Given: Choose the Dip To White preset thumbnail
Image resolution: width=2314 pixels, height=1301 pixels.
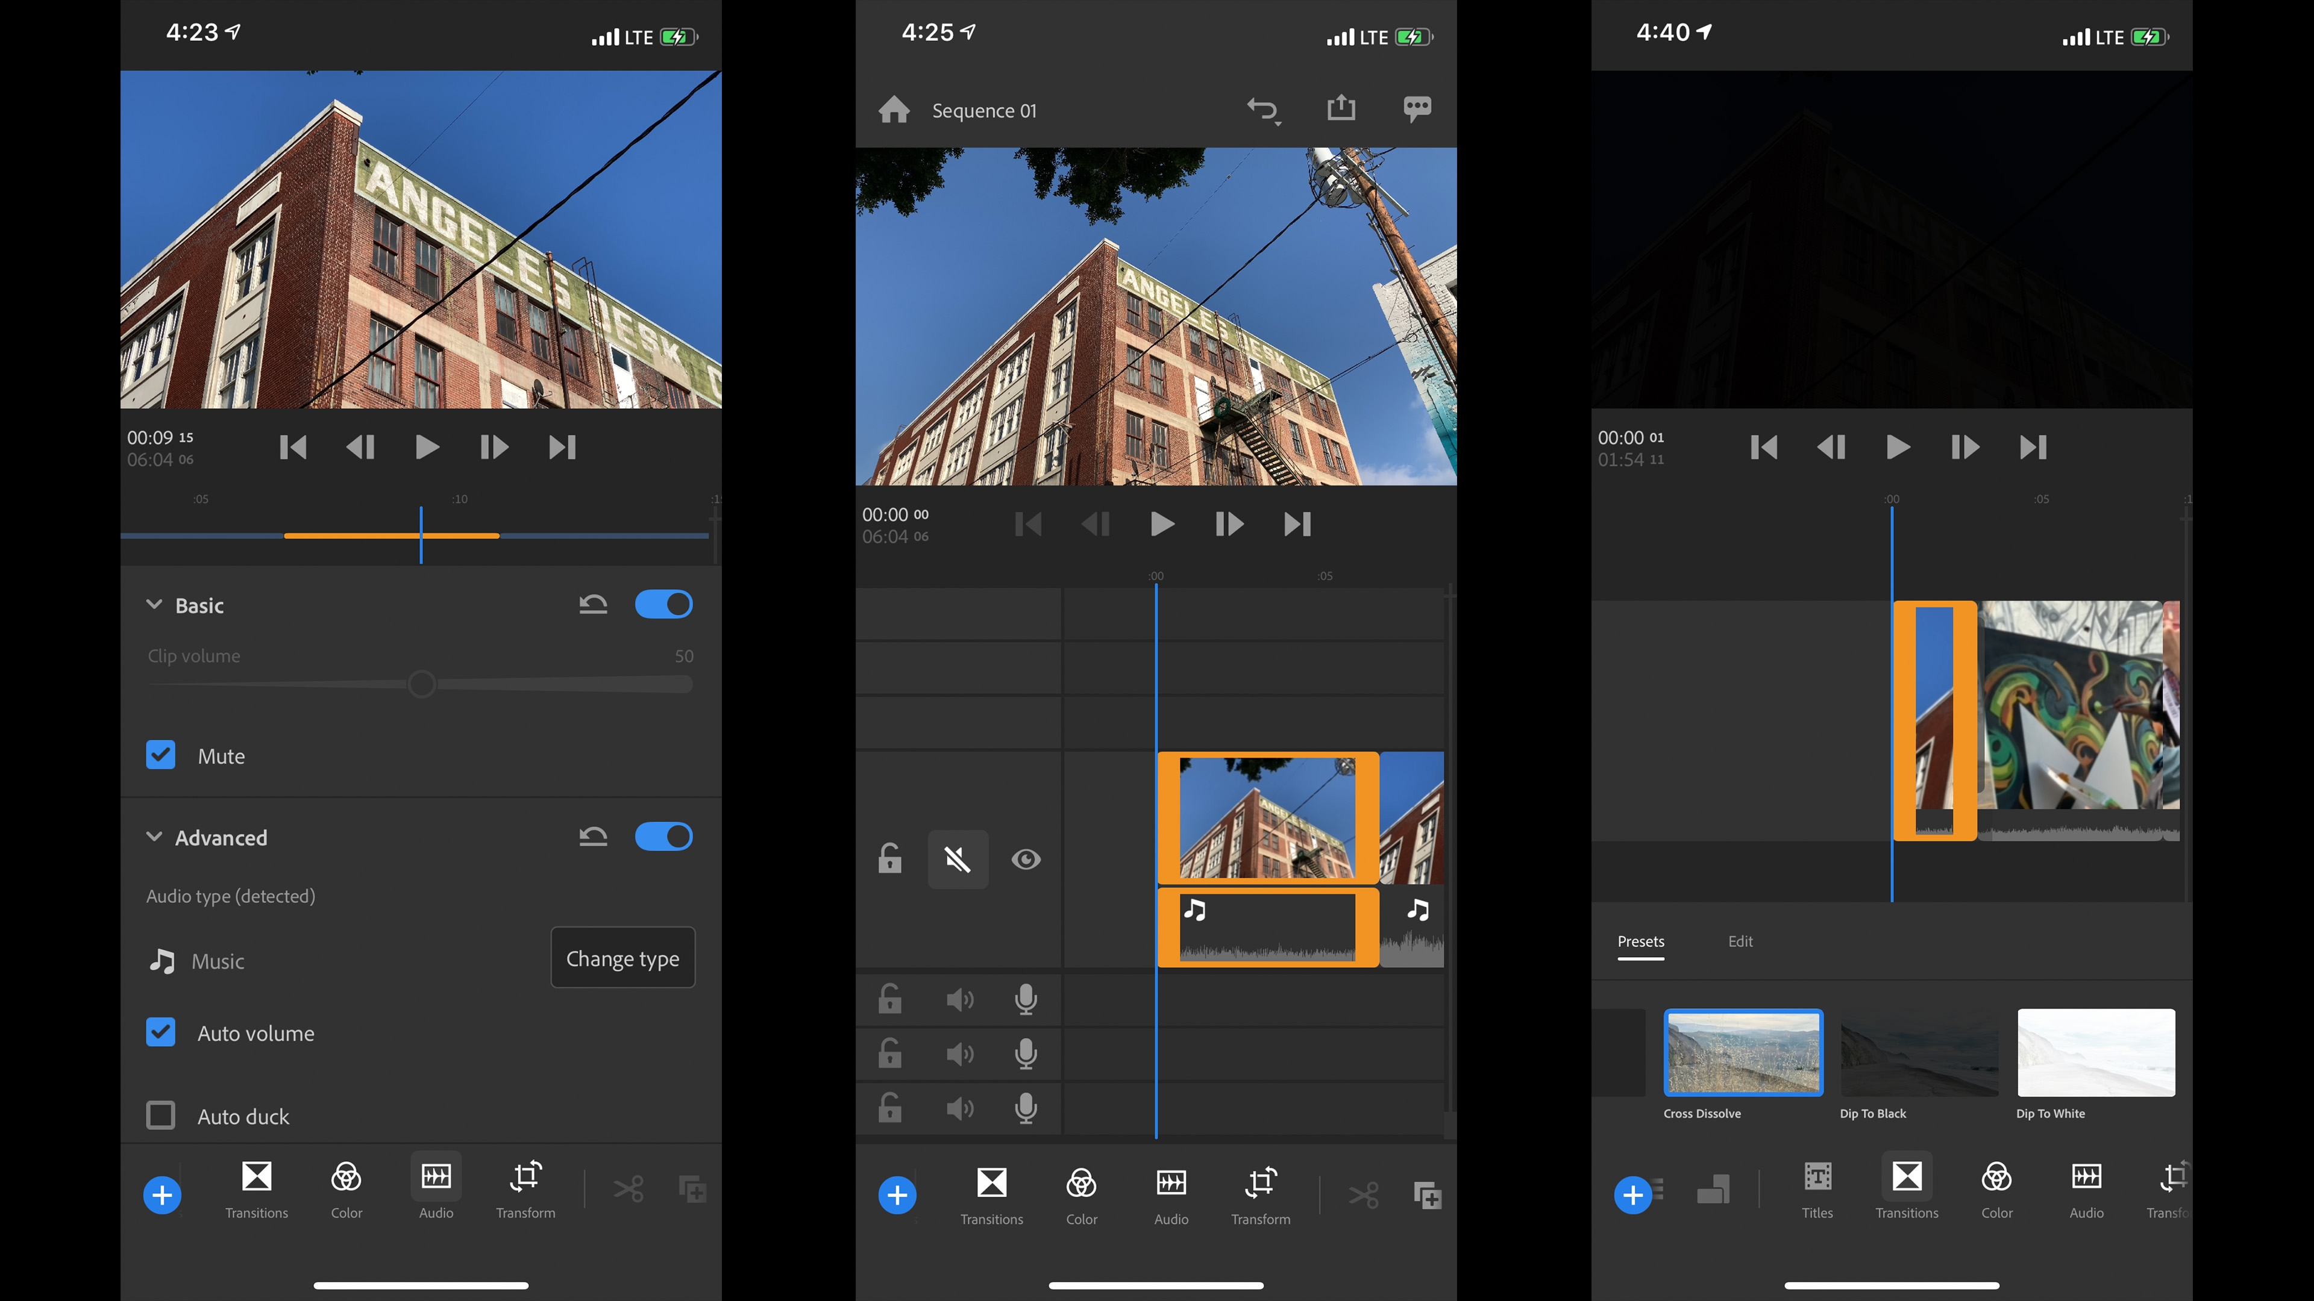Looking at the screenshot, I should tap(2096, 1052).
